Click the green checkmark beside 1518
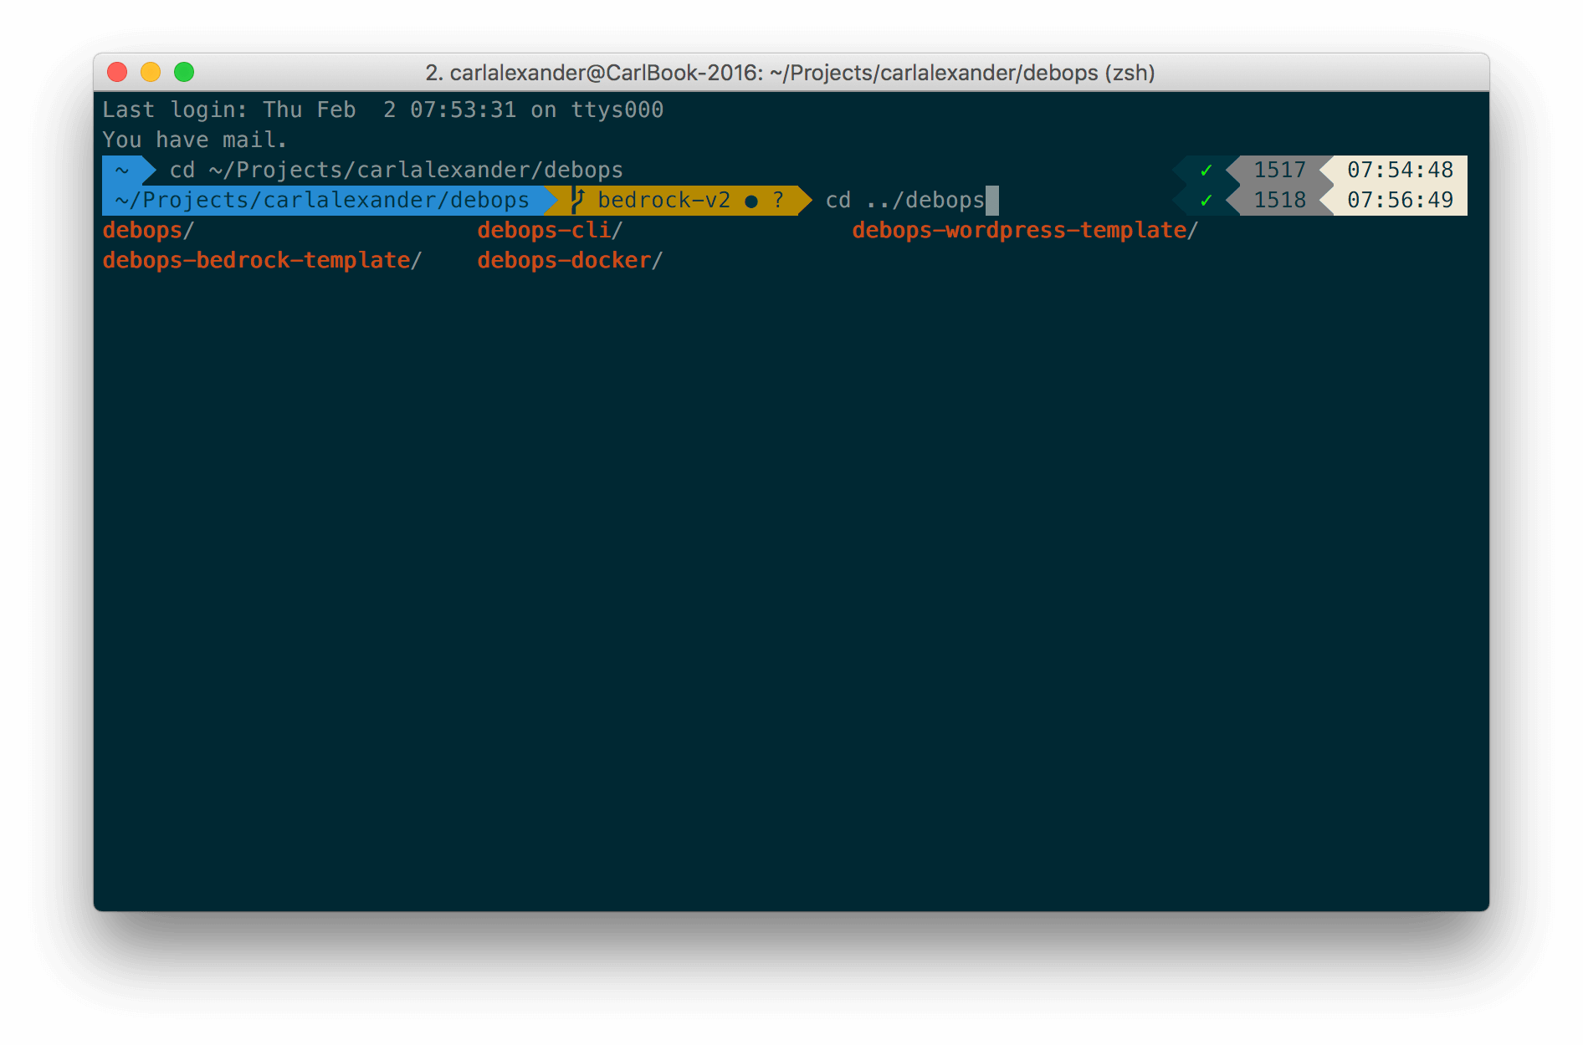1583x1045 pixels. point(1206,201)
